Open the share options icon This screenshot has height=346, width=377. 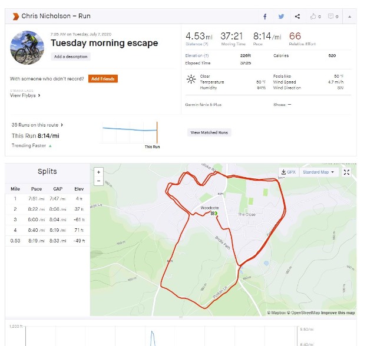(297, 16)
